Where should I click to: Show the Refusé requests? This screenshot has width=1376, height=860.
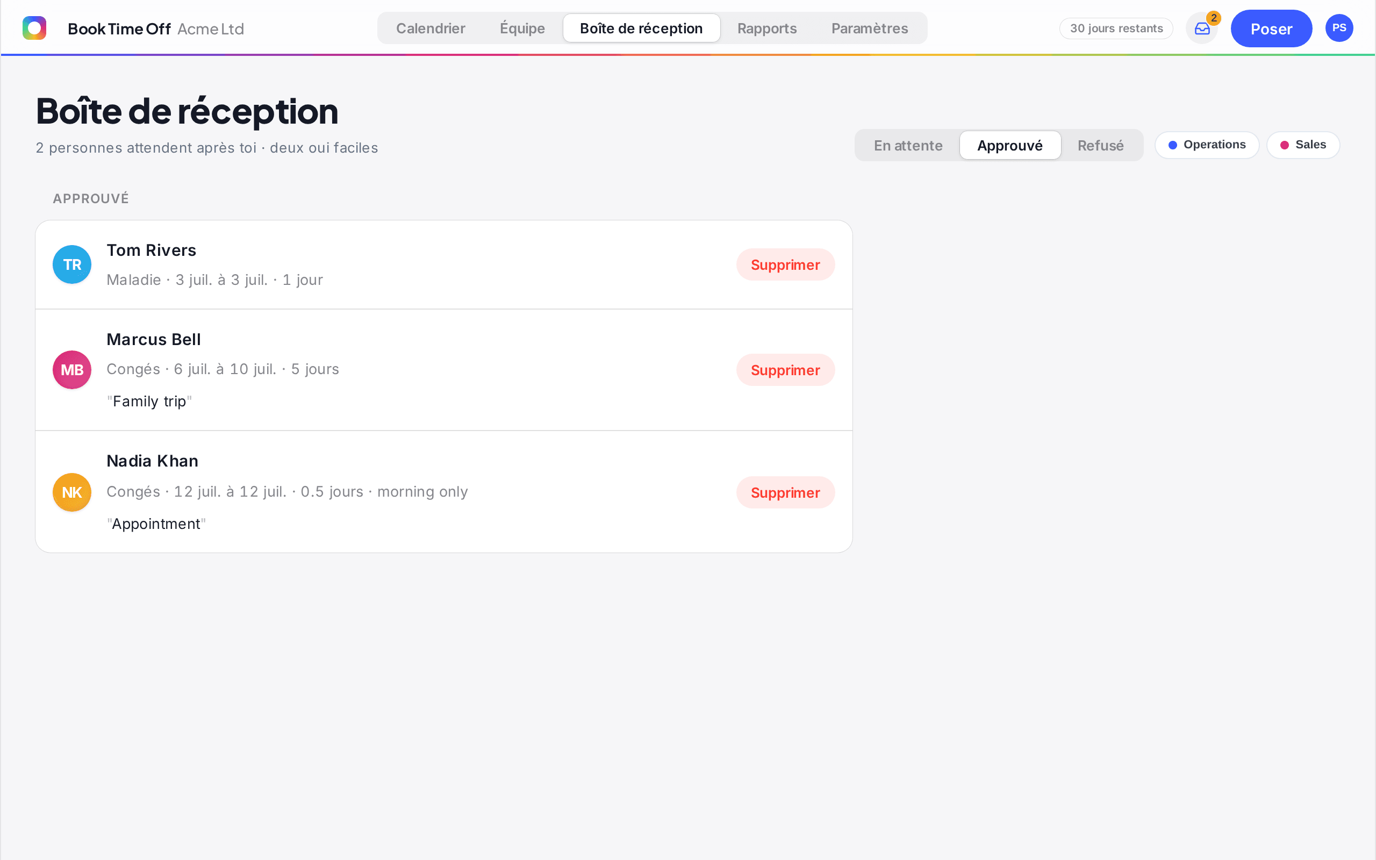tap(1100, 146)
